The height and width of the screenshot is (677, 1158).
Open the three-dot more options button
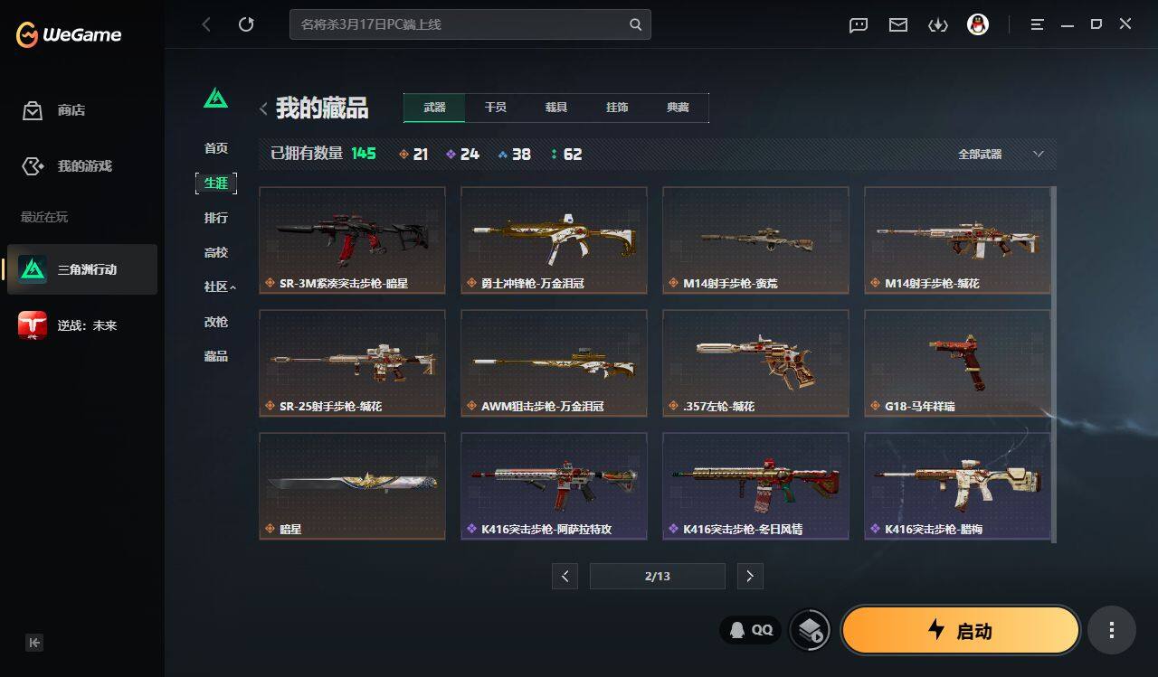coord(1111,630)
